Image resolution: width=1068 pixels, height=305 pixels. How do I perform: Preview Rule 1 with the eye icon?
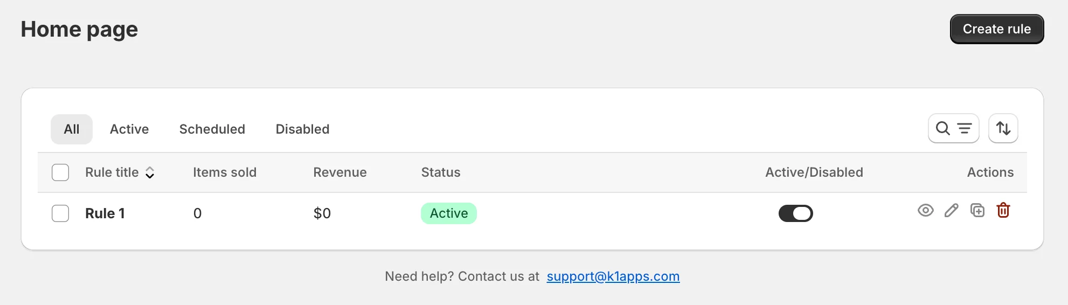tap(925, 211)
